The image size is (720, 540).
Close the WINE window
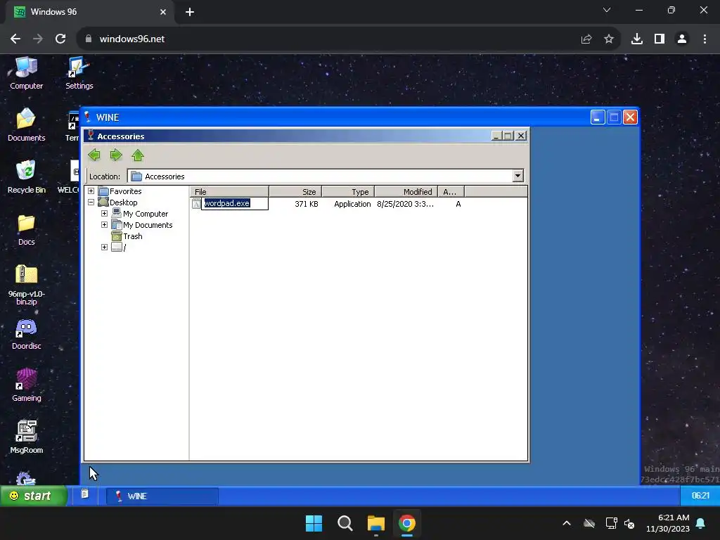click(x=630, y=117)
